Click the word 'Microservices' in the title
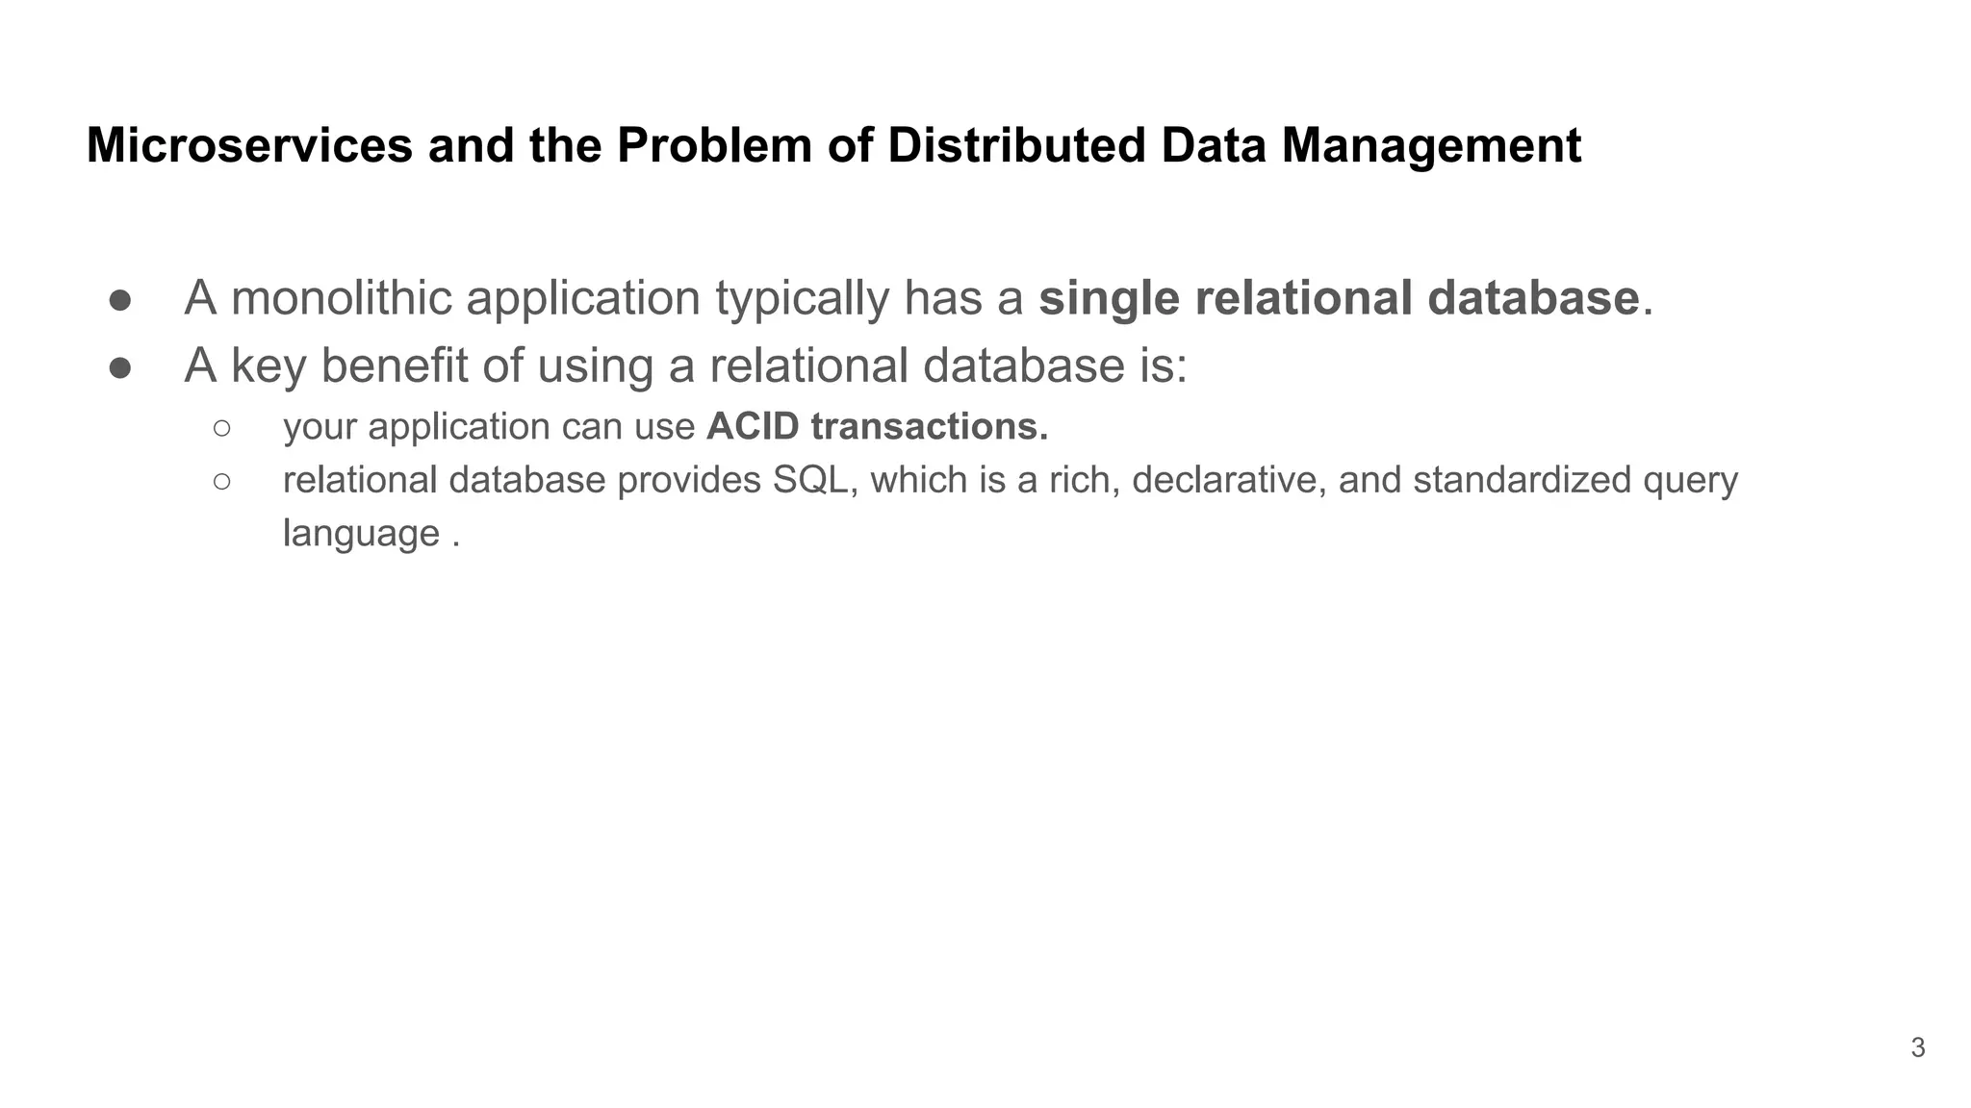1971x1108 pixels. tap(249, 146)
